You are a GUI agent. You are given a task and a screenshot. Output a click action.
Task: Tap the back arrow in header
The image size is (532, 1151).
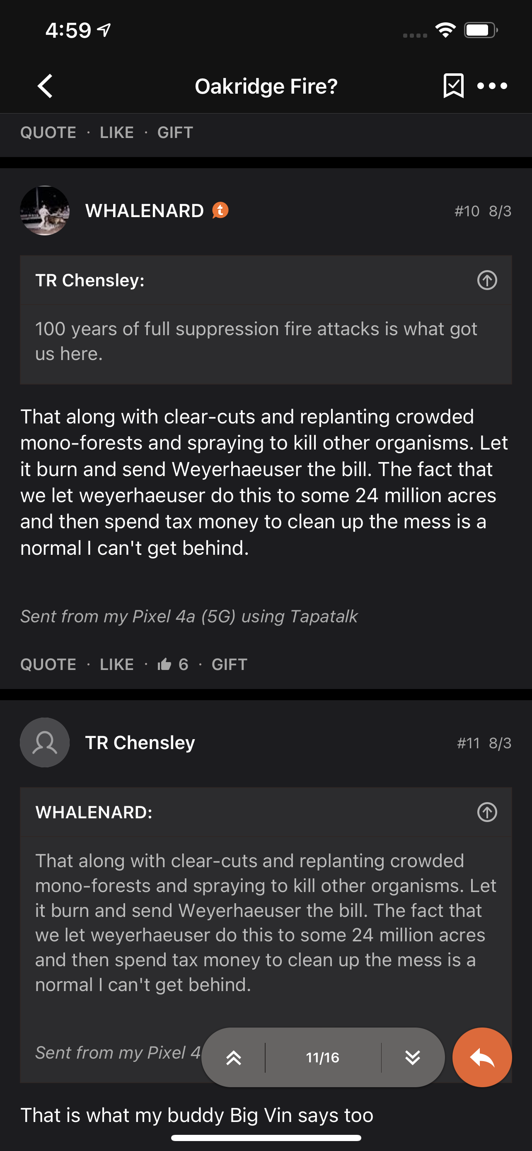coord(45,86)
